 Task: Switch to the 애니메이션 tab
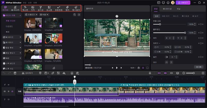coord(167,9)
